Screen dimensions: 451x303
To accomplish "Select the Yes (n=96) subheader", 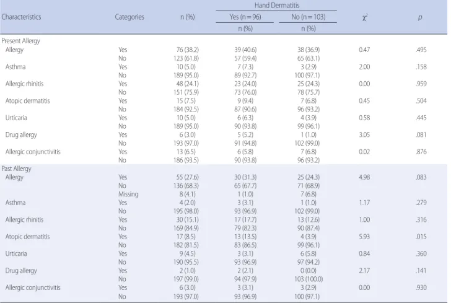I will pyautogui.click(x=245, y=17).
